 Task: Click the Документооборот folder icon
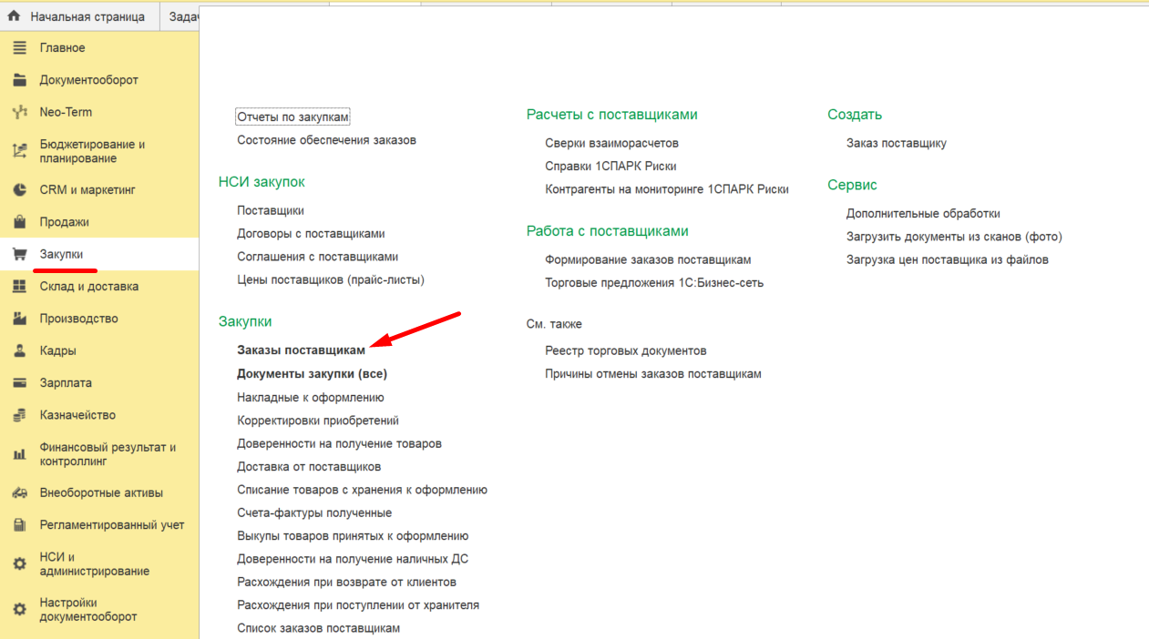(19, 80)
